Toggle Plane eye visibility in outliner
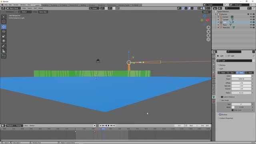256x144 pixels. point(251,25)
